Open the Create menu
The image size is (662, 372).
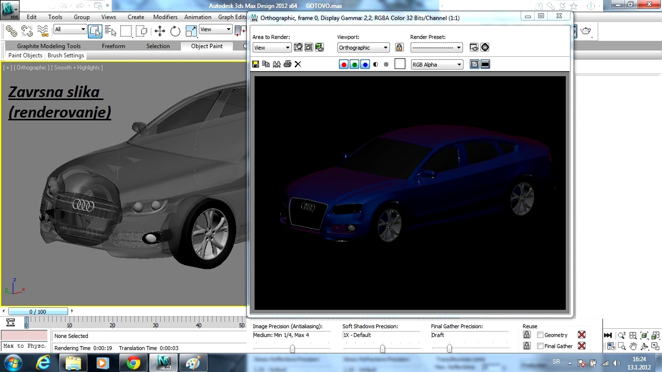tap(136, 17)
